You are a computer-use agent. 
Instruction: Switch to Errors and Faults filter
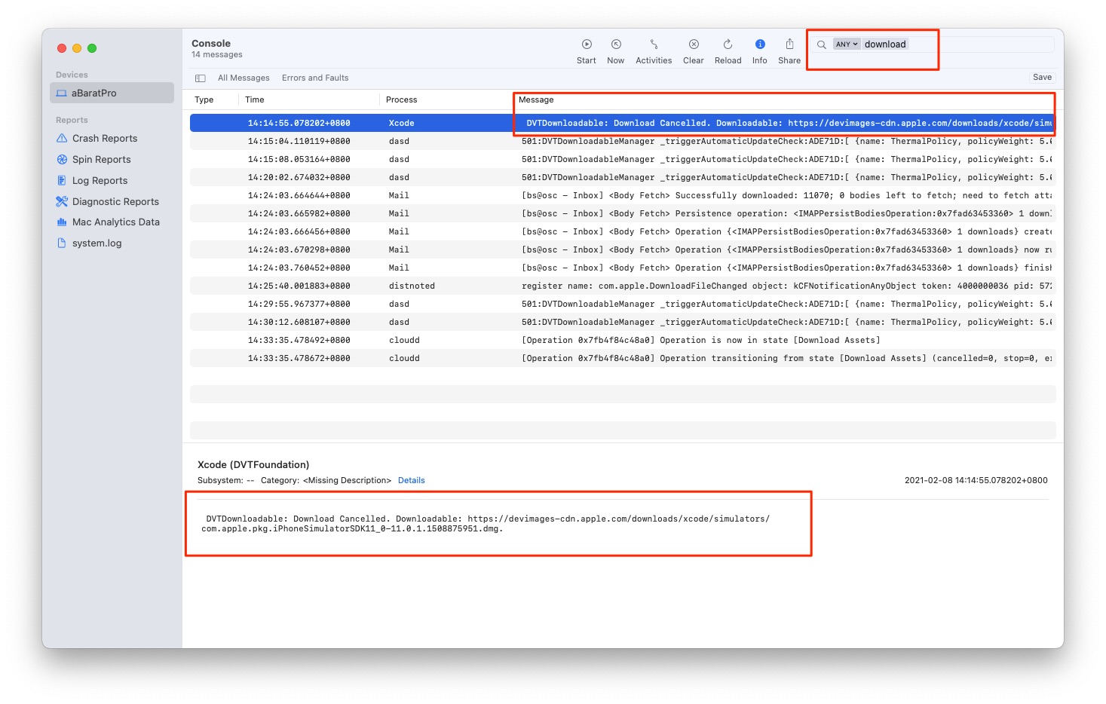click(x=315, y=78)
